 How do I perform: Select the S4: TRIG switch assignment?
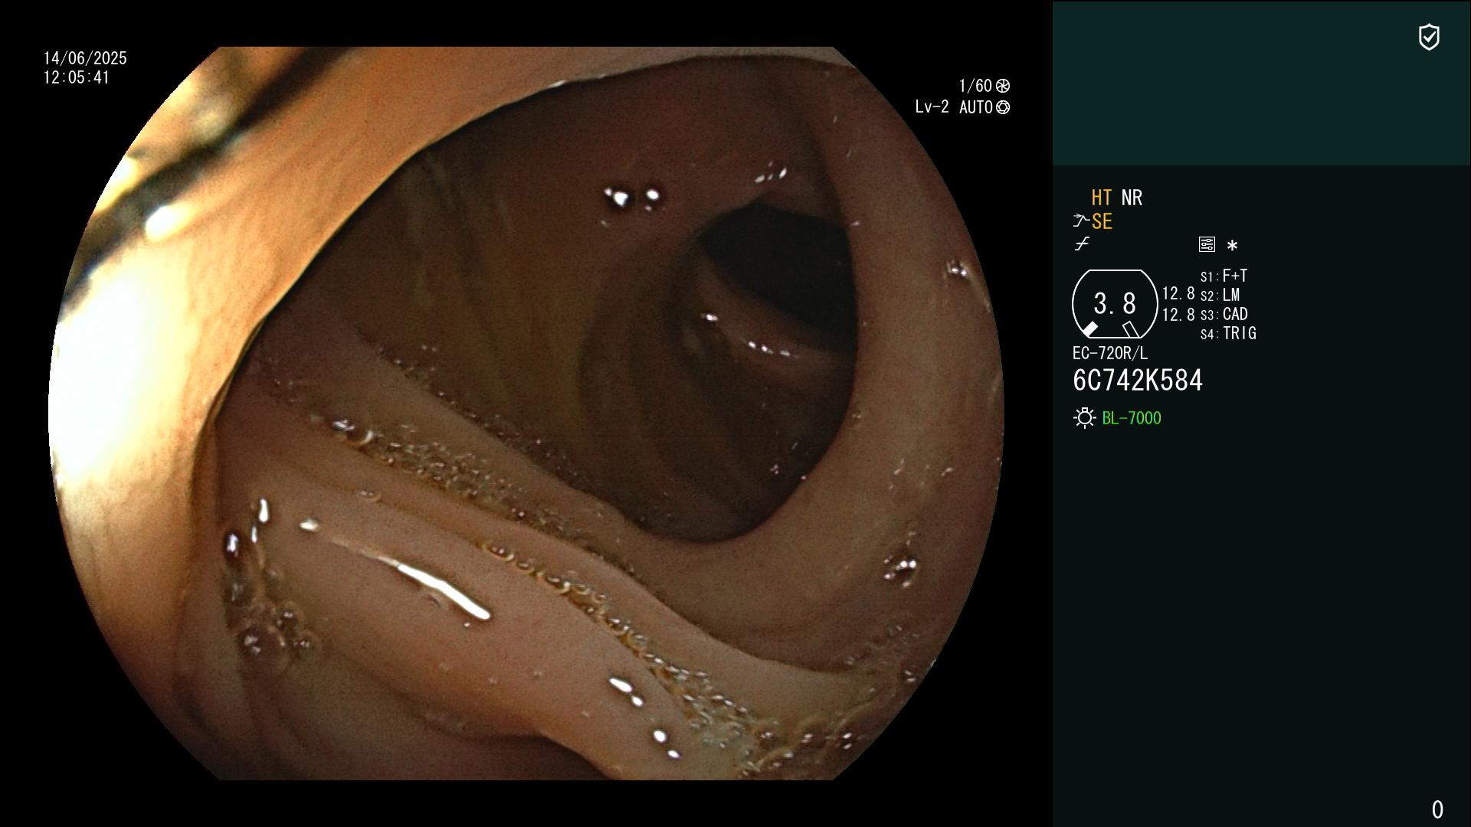coord(1228,333)
